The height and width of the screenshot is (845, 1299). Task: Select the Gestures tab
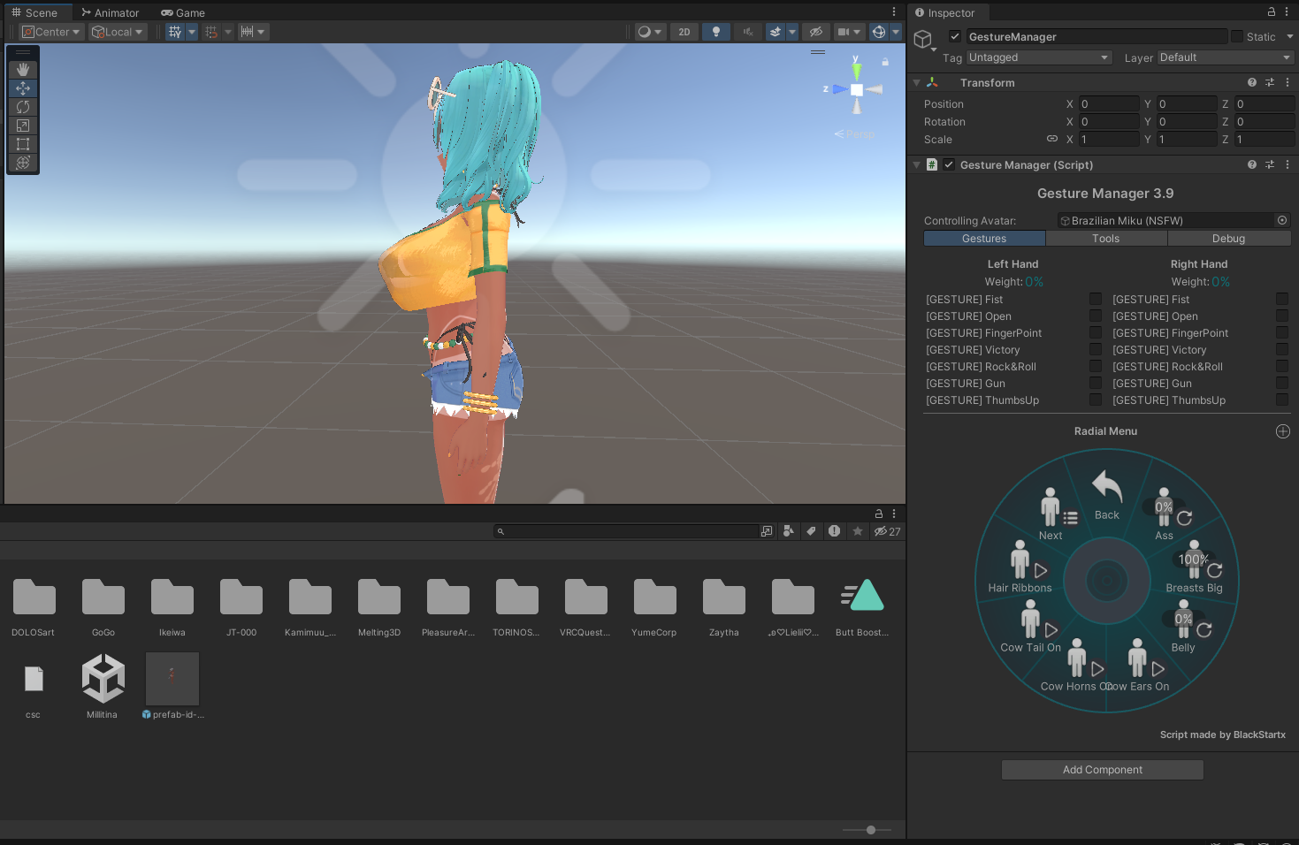[984, 239]
